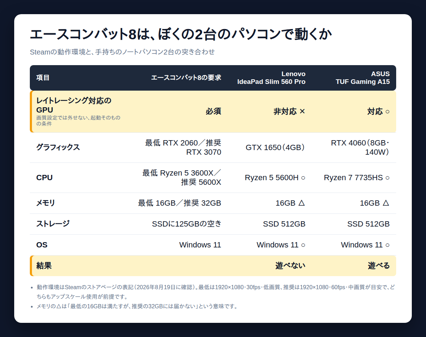Click the グラフィックス row label
Viewport: 426px width, 337px height.
tap(58, 148)
